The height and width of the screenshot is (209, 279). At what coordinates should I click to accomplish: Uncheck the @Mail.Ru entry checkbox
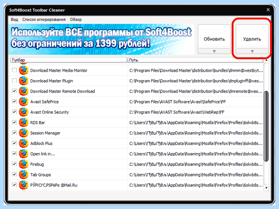click(x=14, y=185)
